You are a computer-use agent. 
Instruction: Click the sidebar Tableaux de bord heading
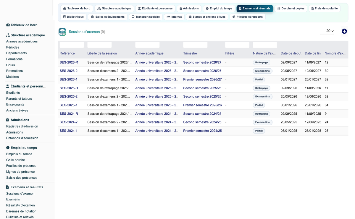[x=22, y=25]
